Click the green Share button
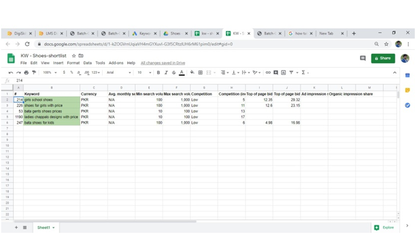The image size is (416, 234). [383, 58]
